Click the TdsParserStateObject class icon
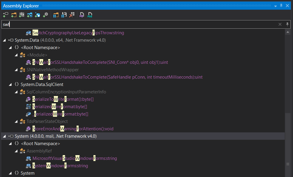The width and height of the screenshot is (293, 177). tap(22, 121)
